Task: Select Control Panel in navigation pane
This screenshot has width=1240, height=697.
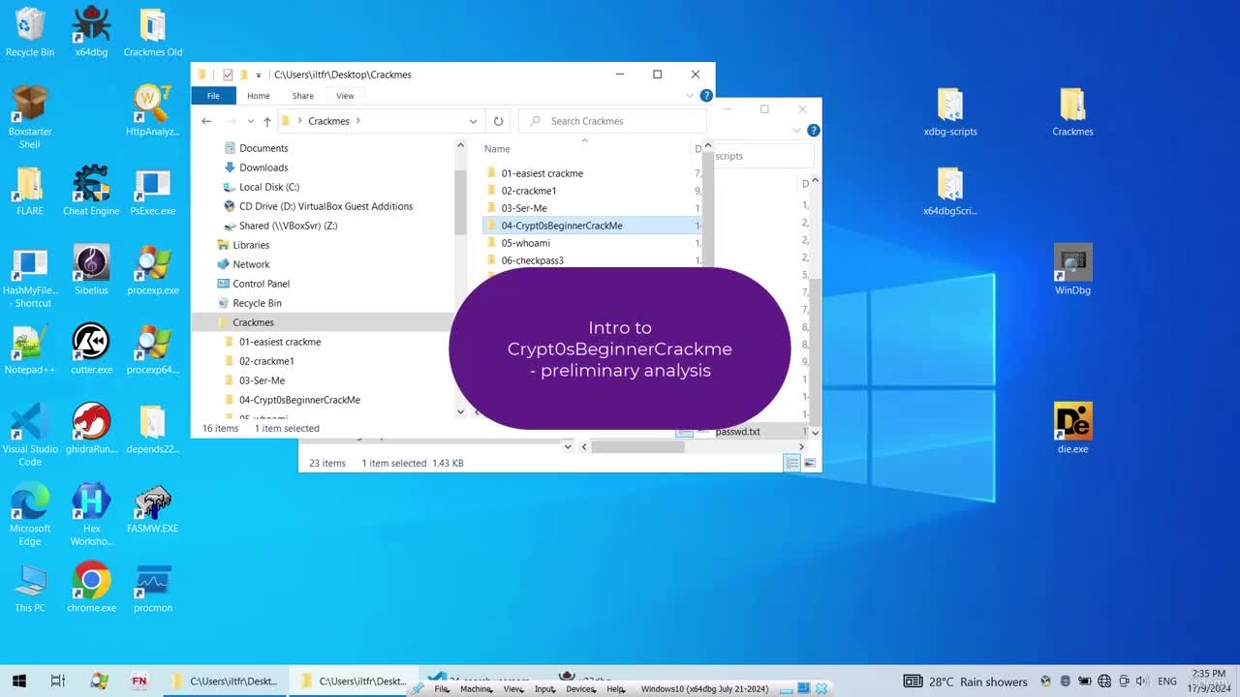Action: [261, 284]
